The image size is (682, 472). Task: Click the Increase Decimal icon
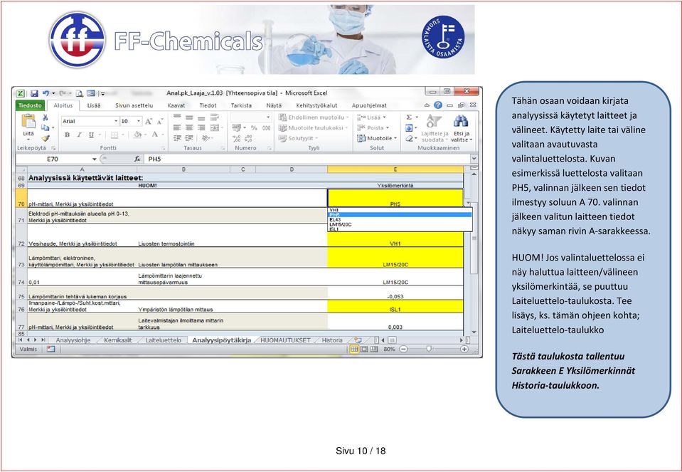click(x=237, y=138)
